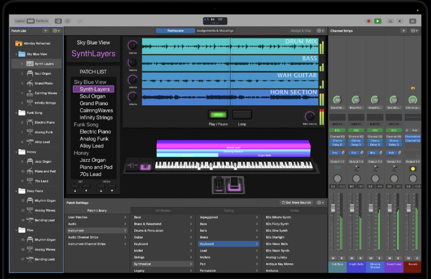This screenshot has height=279, width=431.
Task: Open the Attributes tab
Action: (x=163, y=210)
